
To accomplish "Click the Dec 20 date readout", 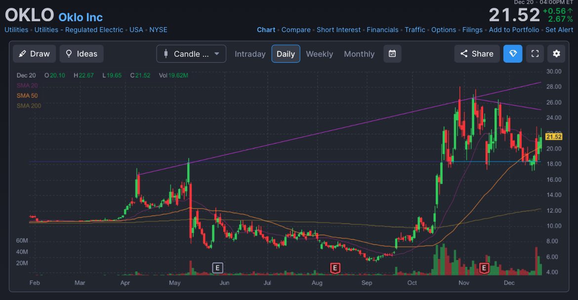I will [x=26, y=75].
